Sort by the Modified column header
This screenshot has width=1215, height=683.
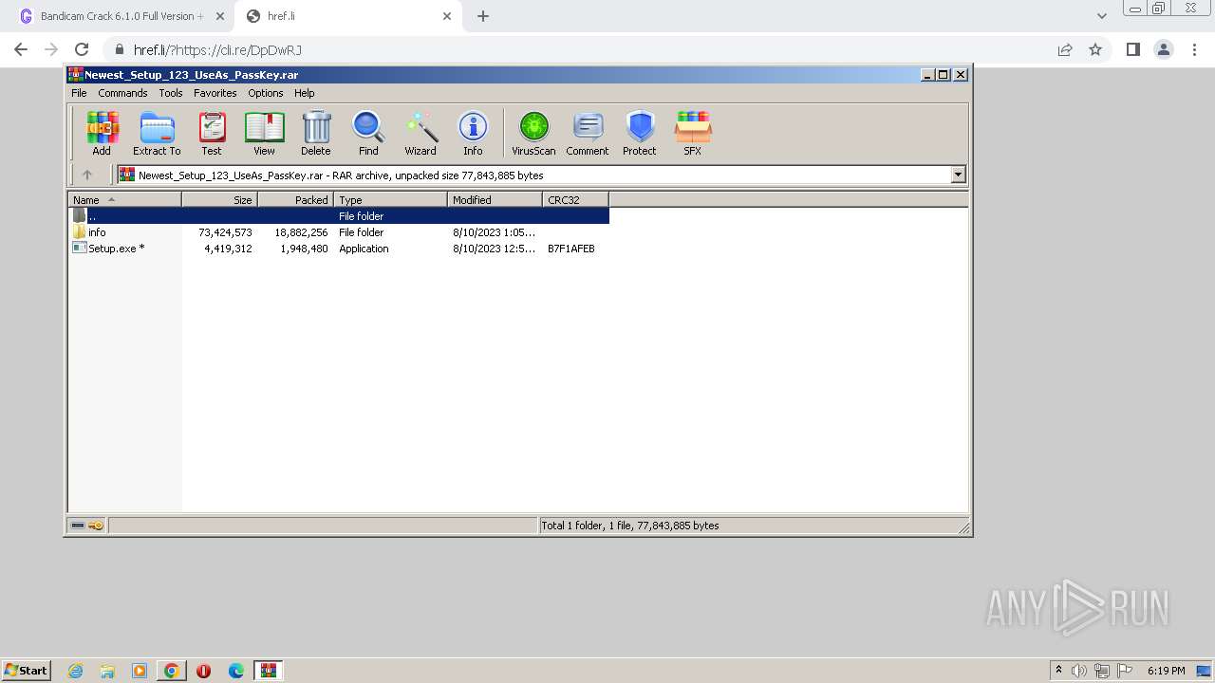pos(495,199)
